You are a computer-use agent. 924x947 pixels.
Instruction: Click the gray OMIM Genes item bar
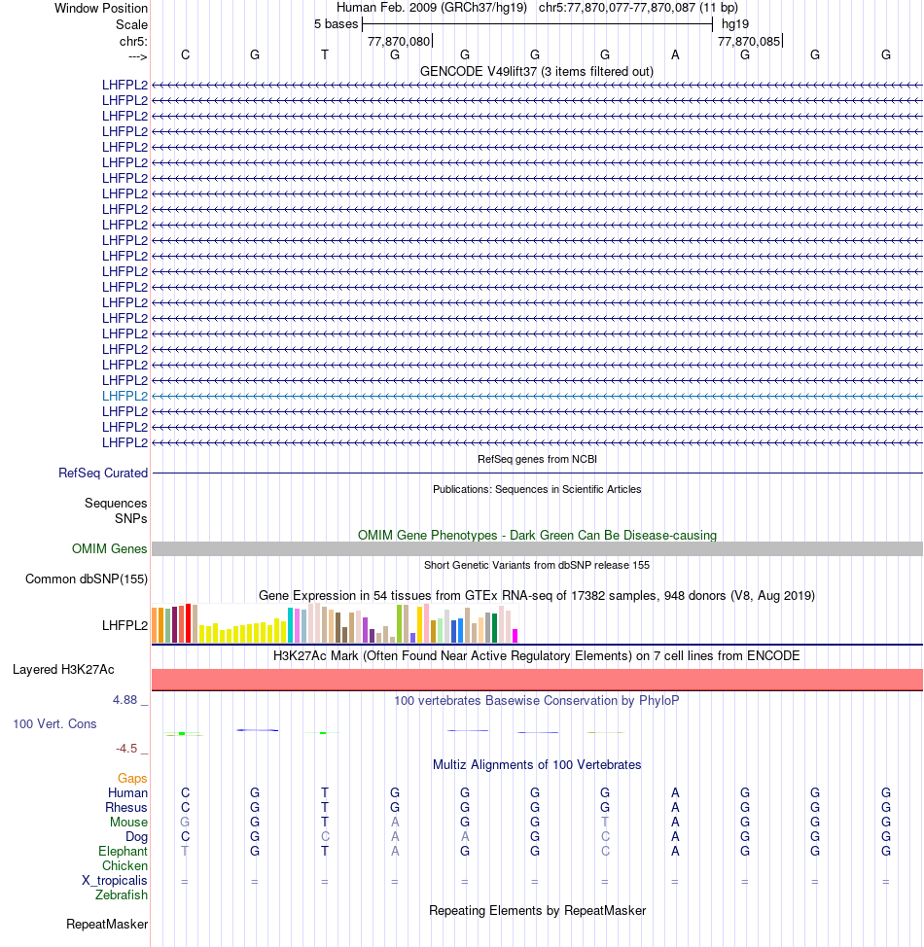537,549
